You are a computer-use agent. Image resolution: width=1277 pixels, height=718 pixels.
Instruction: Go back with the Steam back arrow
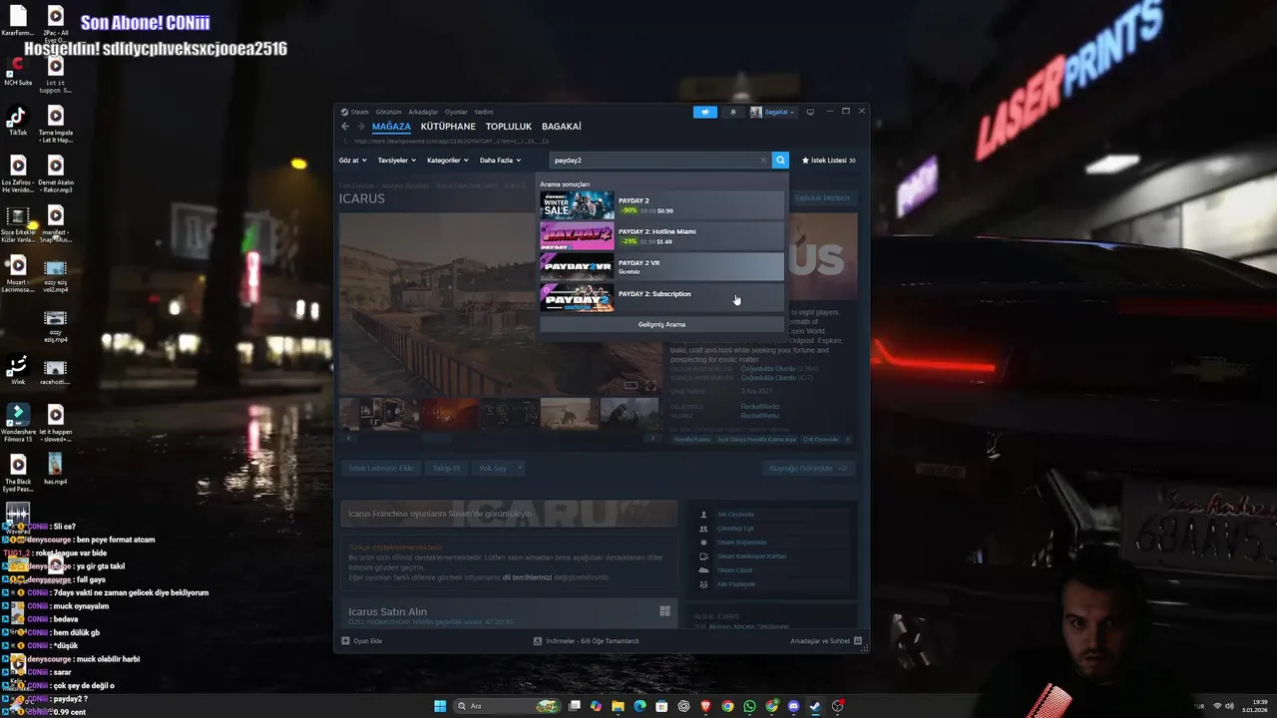click(345, 127)
